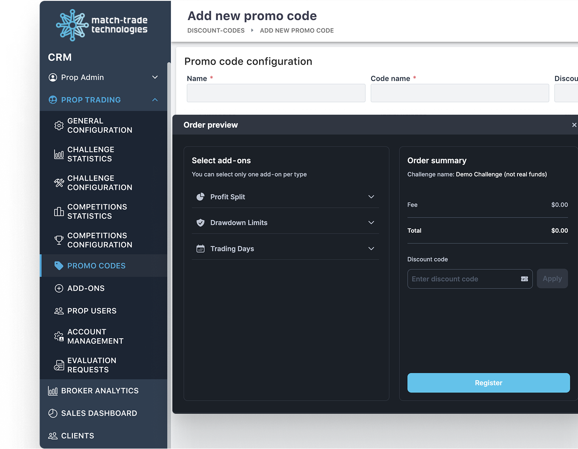Open Challenge Statistics via its bar chart icon
This screenshot has width=578, height=449.
[59, 154]
